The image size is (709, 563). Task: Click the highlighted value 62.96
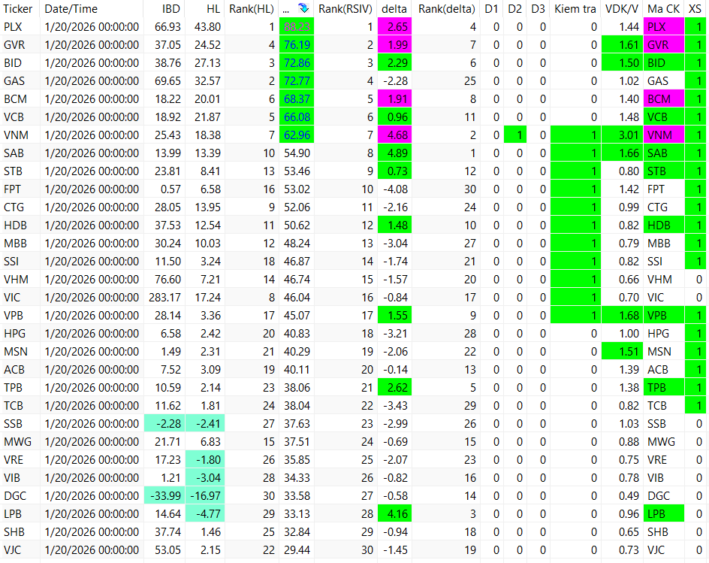tap(297, 135)
